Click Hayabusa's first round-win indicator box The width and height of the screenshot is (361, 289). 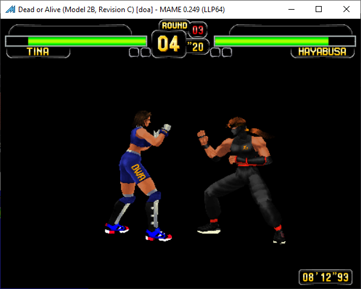(215, 52)
